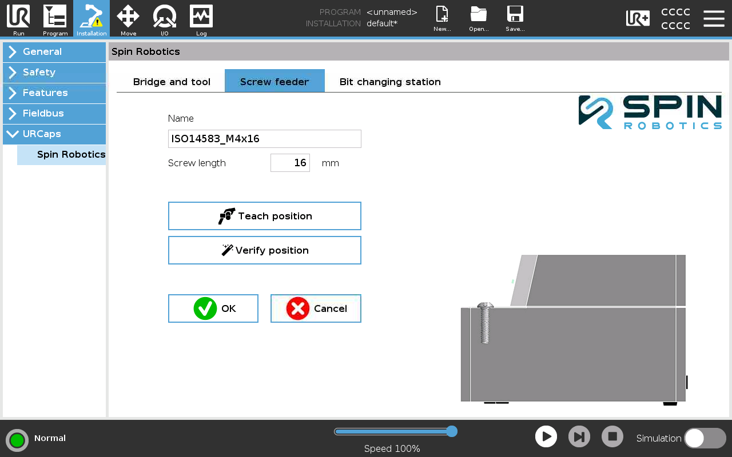Click the Open folder icon
This screenshot has height=457, width=732.
point(479,14)
